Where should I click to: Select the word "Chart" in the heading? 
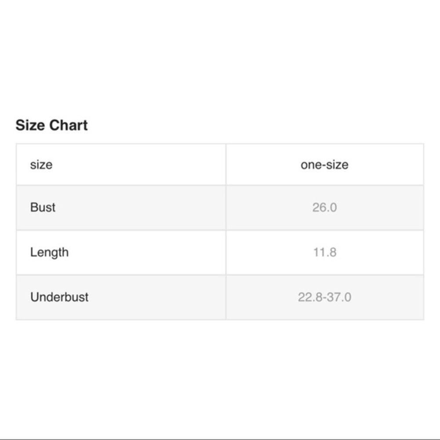coord(68,125)
